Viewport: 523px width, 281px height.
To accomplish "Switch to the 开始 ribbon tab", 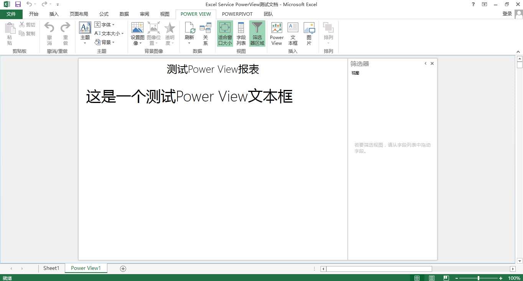I will (x=34, y=14).
